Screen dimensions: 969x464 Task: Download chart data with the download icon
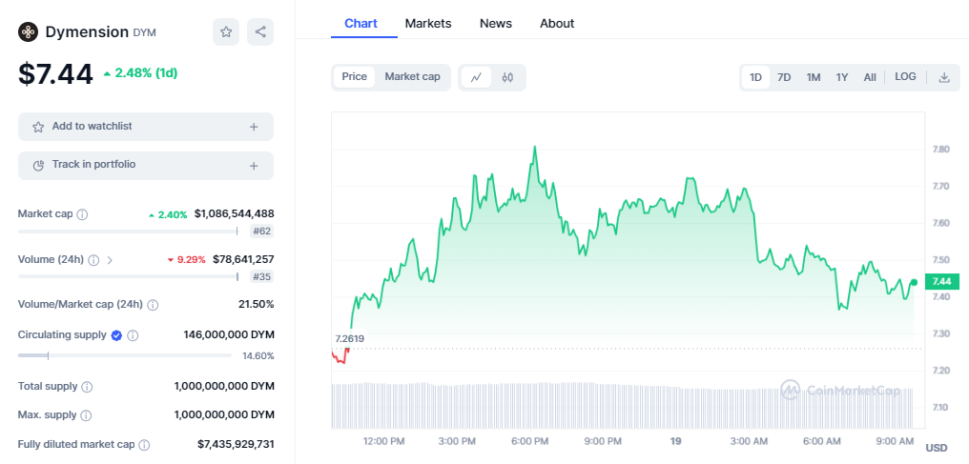tap(943, 77)
